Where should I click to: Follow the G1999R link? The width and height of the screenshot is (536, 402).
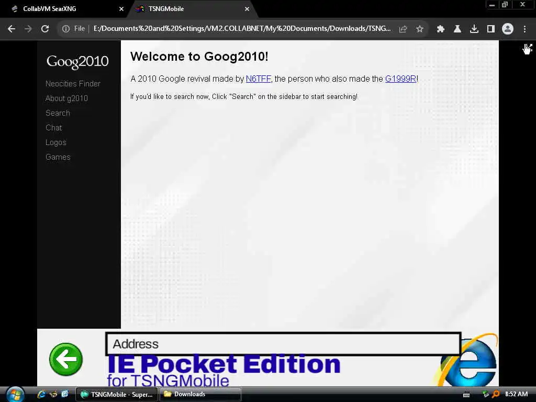click(x=400, y=79)
